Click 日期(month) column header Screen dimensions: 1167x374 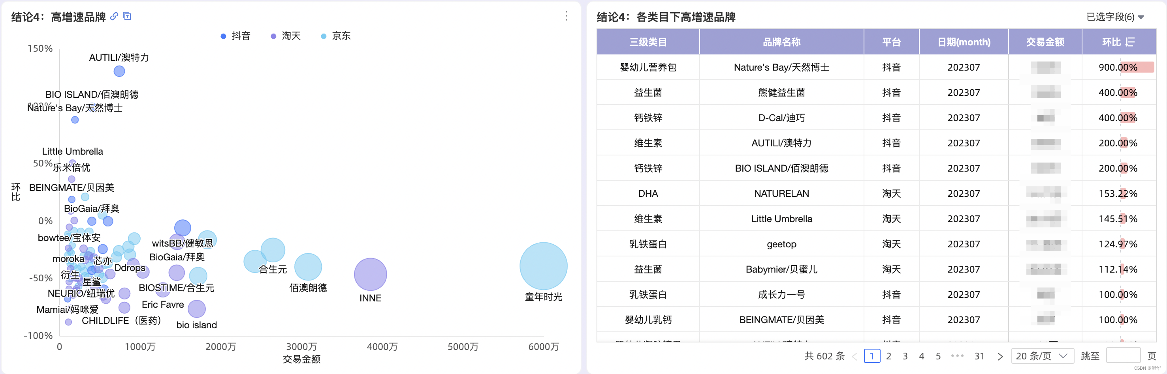pos(964,42)
